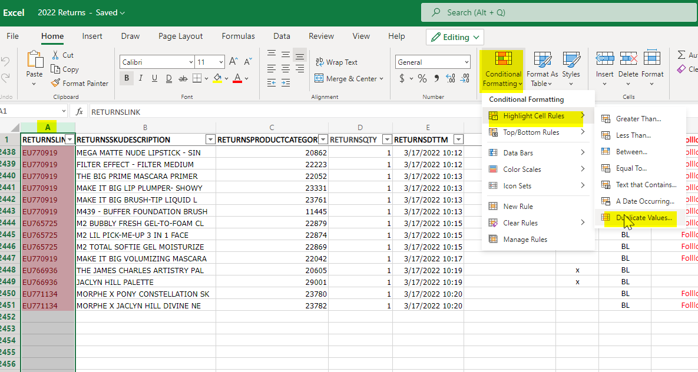The height and width of the screenshot is (372, 698).
Task: Open the Insert ribbon tab
Action: point(92,36)
